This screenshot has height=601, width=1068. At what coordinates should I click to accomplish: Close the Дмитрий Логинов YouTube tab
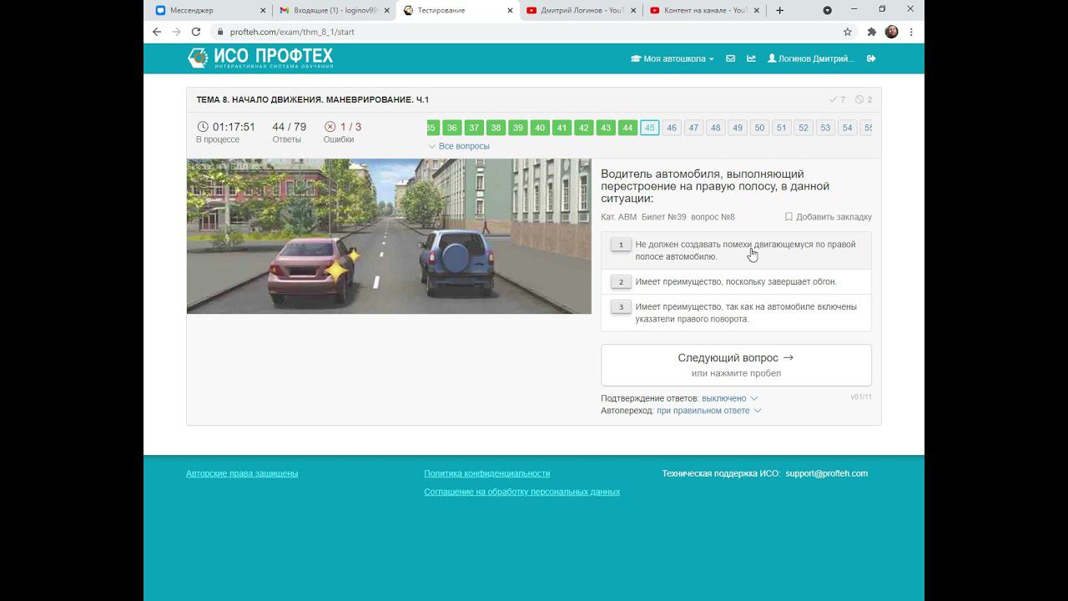pyautogui.click(x=633, y=10)
